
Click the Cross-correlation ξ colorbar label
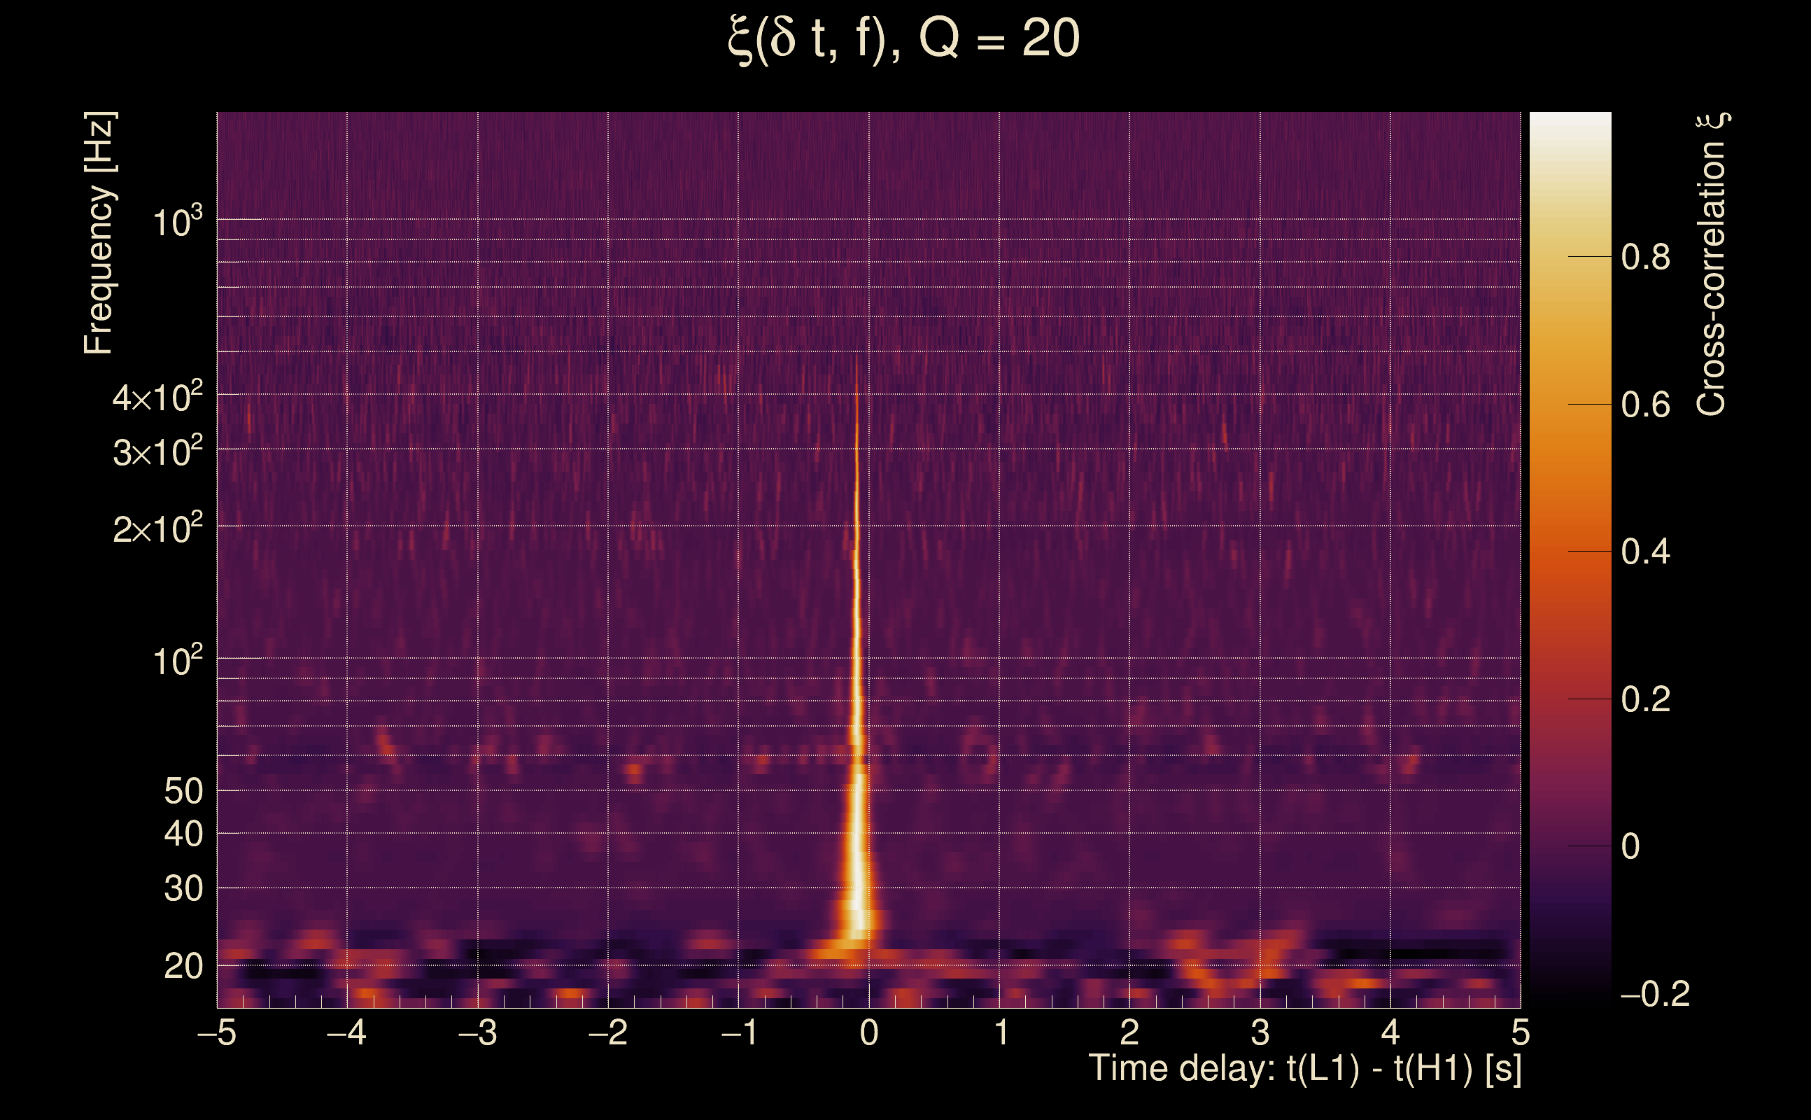click(x=1712, y=265)
